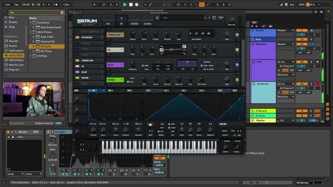Go to next Serum preset
This screenshot has width=333, height=187.
[209, 18]
